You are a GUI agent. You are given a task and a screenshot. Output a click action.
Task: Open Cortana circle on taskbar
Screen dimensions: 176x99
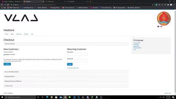38,97
